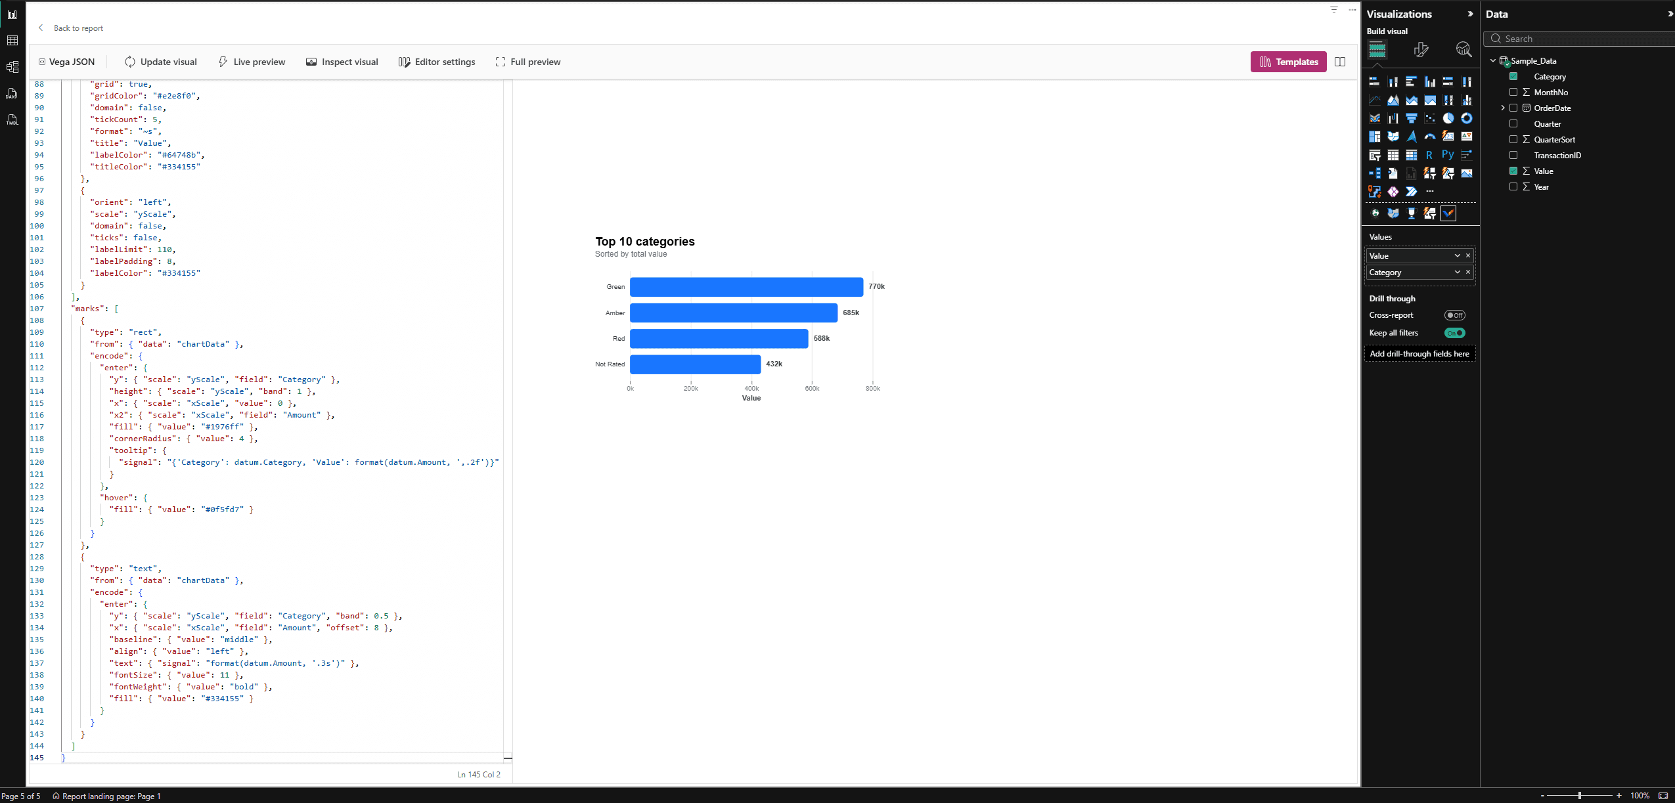Select the Treemap visual icon
The width and height of the screenshot is (1675, 803).
pos(1375,137)
